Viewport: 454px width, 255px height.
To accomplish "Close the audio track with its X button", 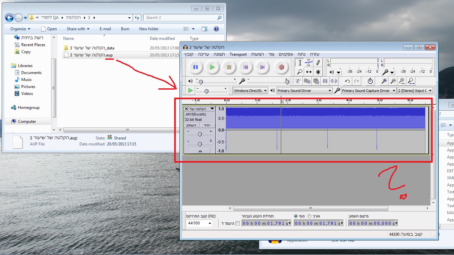I will pos(186,109).
